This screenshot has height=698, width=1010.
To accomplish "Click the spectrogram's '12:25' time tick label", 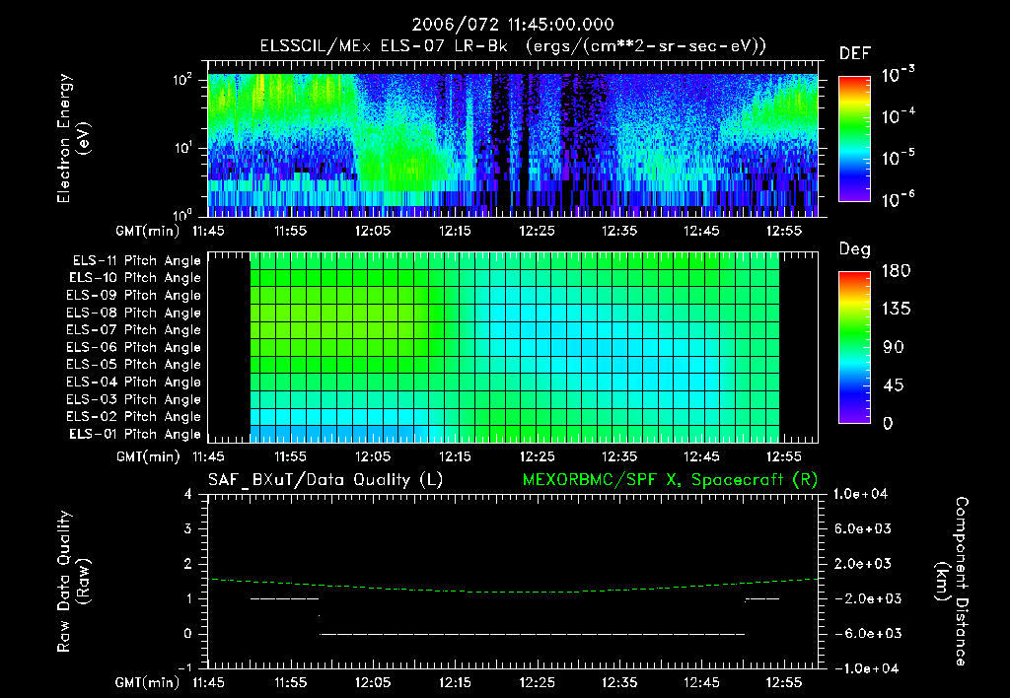I will [538, 231].
